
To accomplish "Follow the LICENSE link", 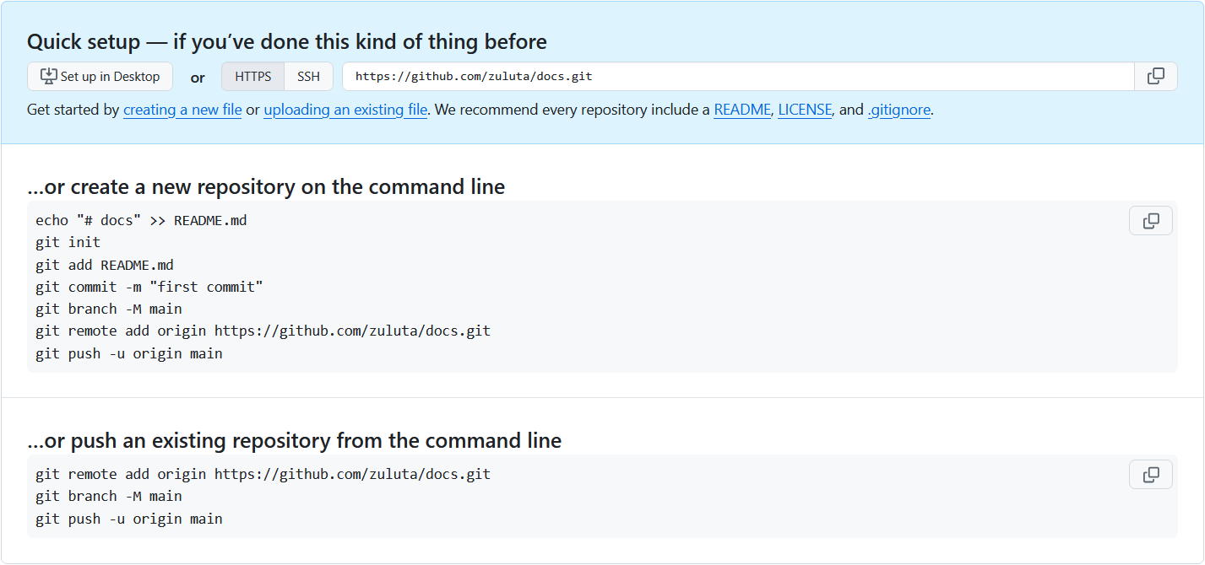I will pos(805,110).
